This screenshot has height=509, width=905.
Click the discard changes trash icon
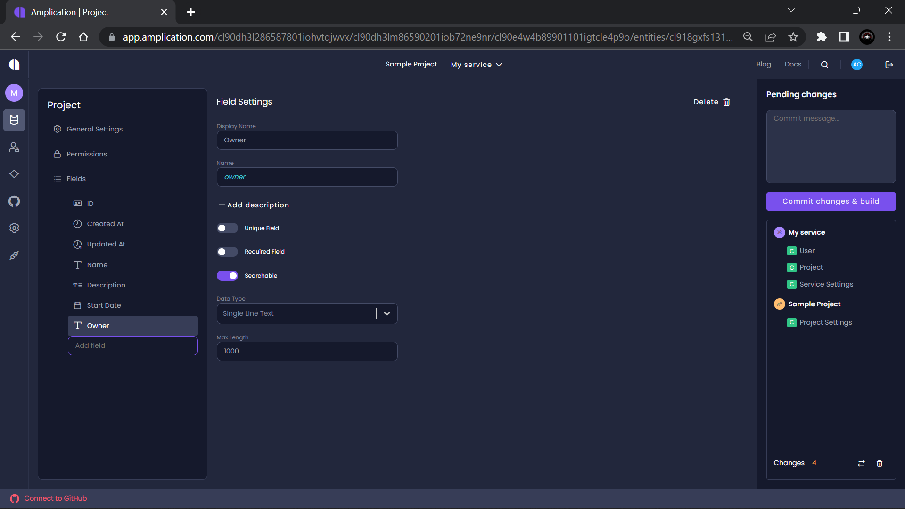click(879, 463)
